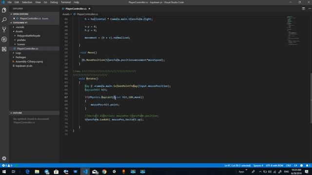Open the Windows Start menu
Image resolution: width=312 pixels, height=175 pixels.
point(4,172)
